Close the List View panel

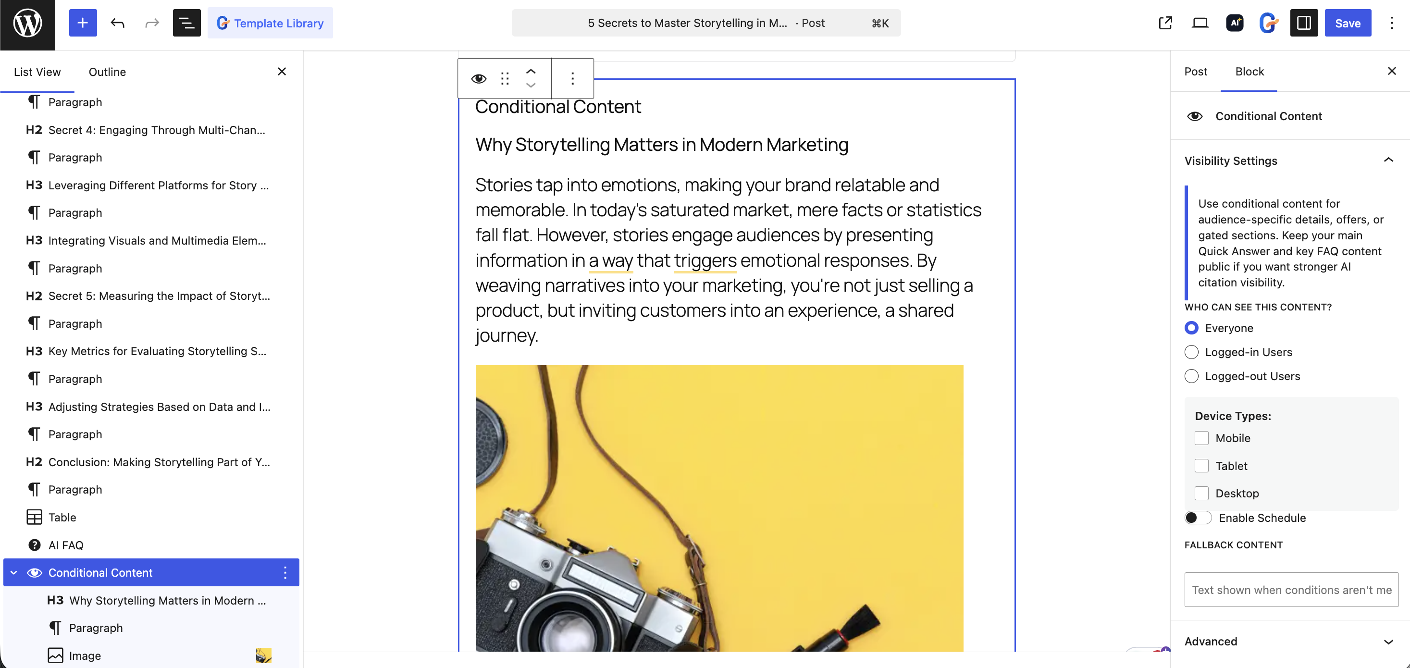[x=282, y=72]
